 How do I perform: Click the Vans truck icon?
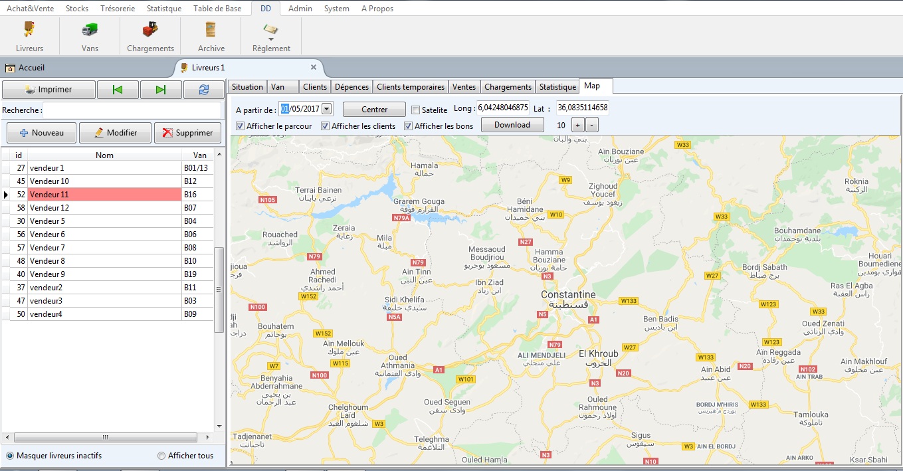pyautogui.click(x=90, y=31)
